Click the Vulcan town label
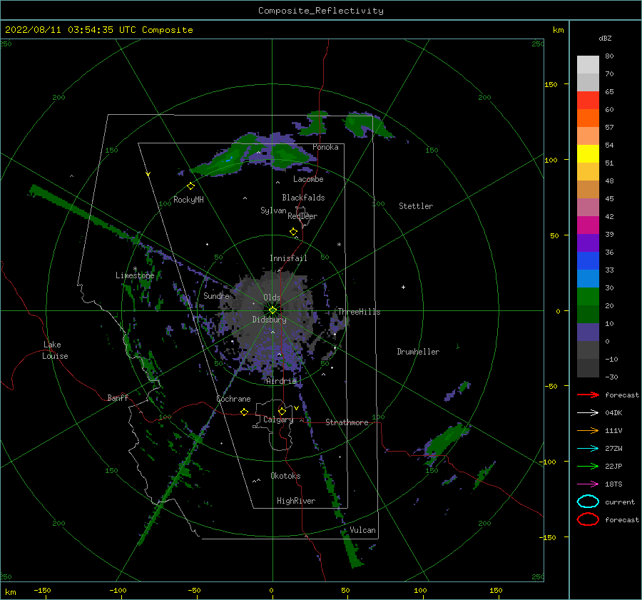642x600 pixels. tap(363, 530)
